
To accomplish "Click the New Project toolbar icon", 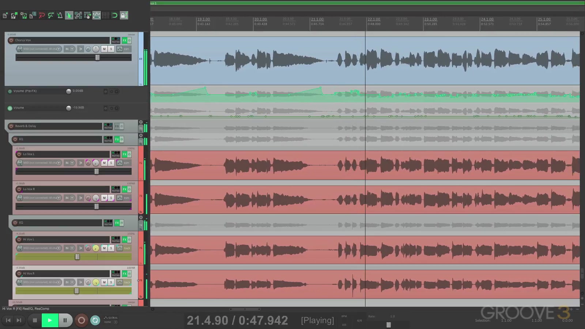I will click(x=5, y=15).
